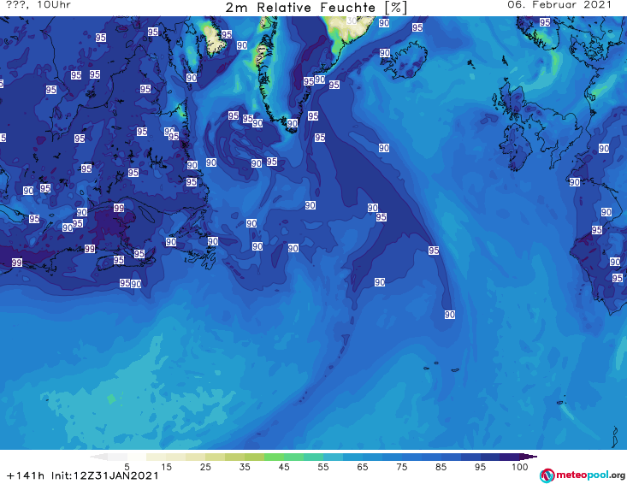Click the "85" tick label on legend

coord(441,467)
